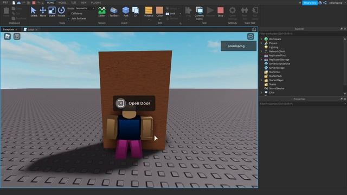Toggle the Collisions checkbox
The width and height of the screenshot is (347, 195).
pos(69,14)
